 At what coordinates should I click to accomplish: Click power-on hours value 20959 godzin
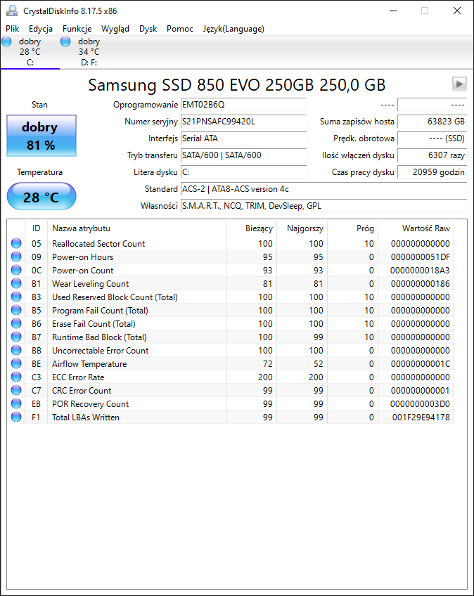(432, 172)
